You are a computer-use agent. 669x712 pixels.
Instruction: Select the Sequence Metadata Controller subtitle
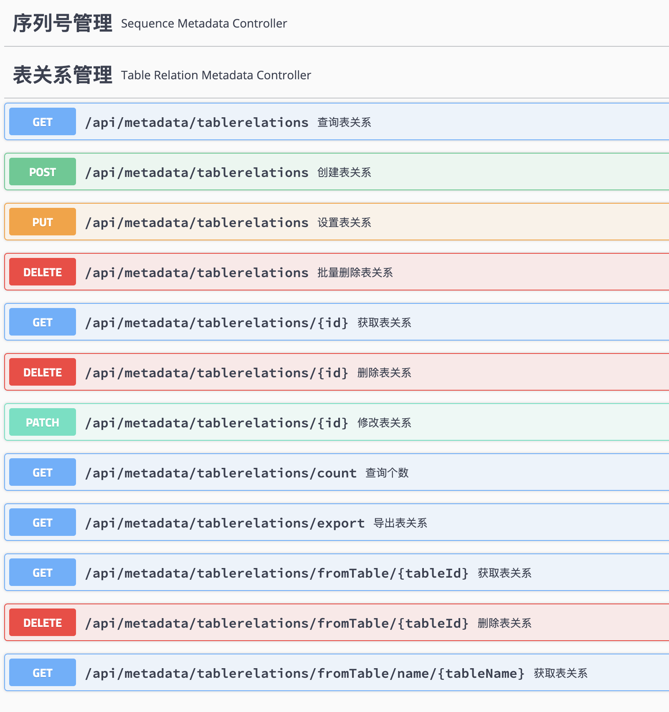click(x=203, y=23)
